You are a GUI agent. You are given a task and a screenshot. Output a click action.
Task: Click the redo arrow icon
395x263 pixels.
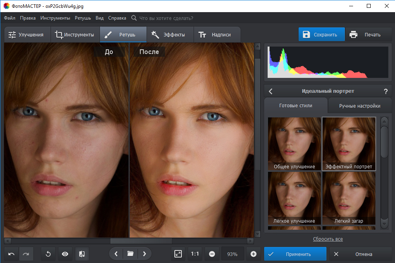click(x=26, y=254)
